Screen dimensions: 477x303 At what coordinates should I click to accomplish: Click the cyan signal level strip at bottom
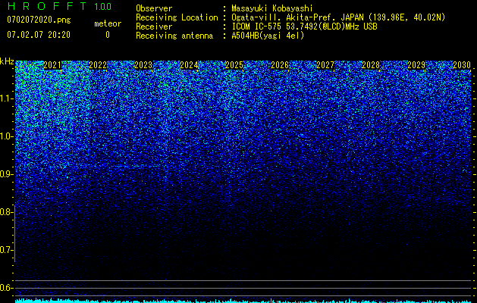pos(243,301)
